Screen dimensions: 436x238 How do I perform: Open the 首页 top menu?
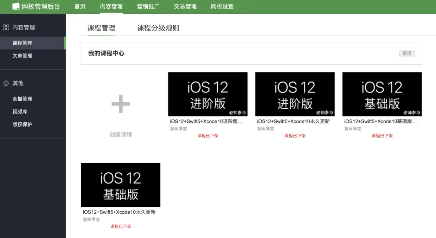80,6
